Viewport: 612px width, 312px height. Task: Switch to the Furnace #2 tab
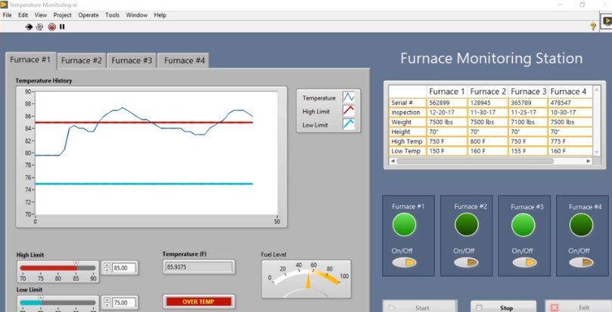81,60
